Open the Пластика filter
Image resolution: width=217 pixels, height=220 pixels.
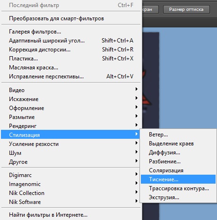[x=70, y=59]
